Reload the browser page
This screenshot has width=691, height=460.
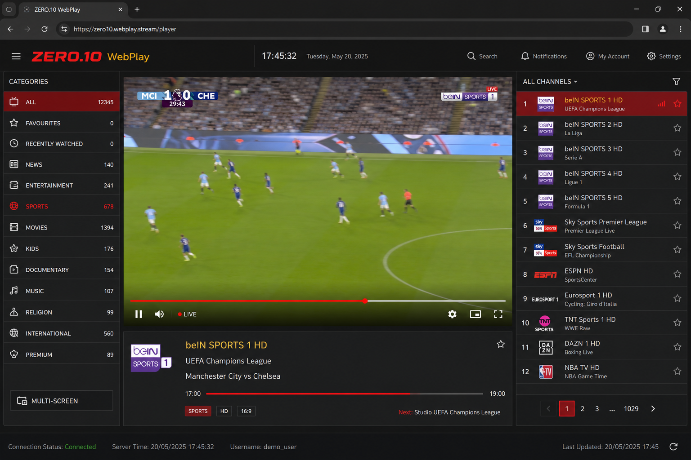(x=45, y=29)
